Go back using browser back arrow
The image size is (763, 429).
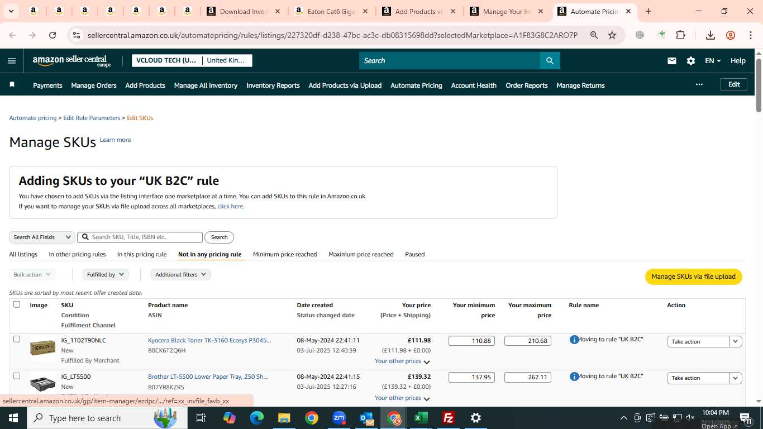point(12,35)
